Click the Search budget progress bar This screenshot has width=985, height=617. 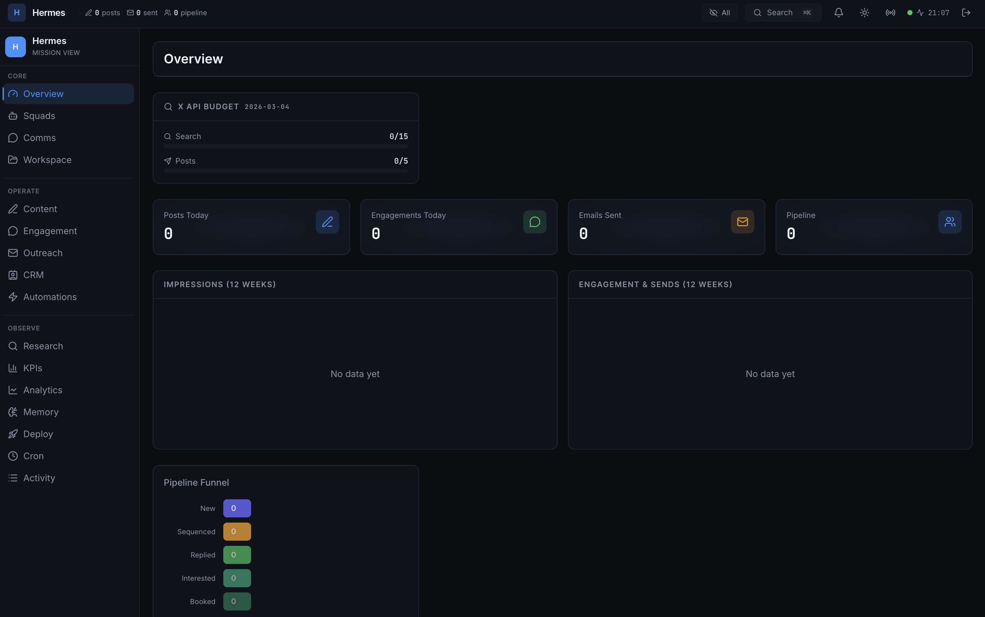click(286, 146)
